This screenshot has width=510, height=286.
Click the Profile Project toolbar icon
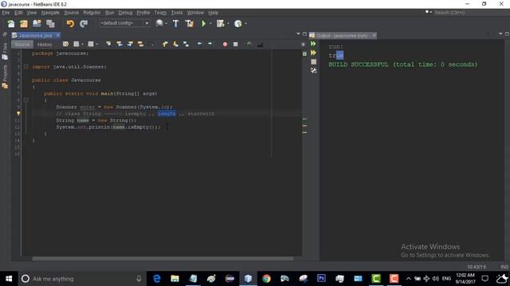click(x=238, y=23)
